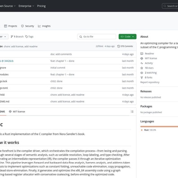The image size is (178, 178).
Task: Open the 'doc: add comments' commit message
Action: click(x=61, y=54)
